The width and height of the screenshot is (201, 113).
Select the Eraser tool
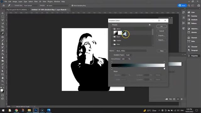click(x=3, y=51)
